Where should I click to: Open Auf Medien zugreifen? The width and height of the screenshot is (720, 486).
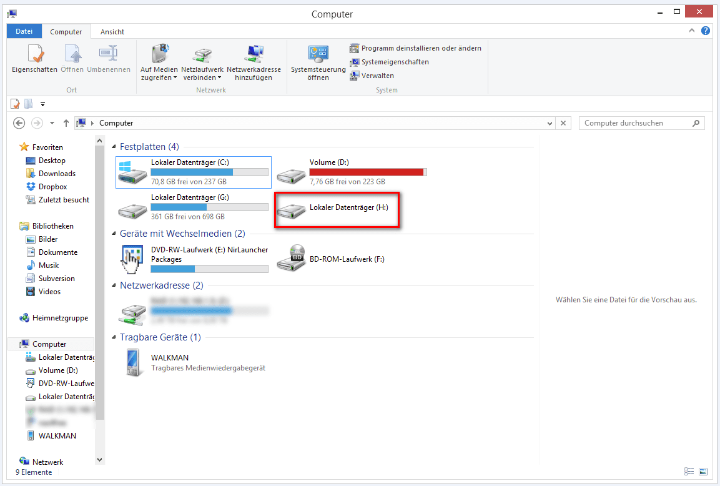159,62
